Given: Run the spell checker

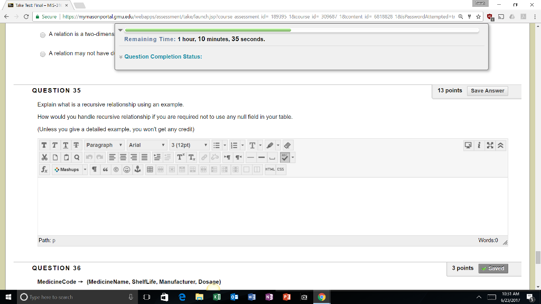Looking at the screenshot, I should [285, 157].
